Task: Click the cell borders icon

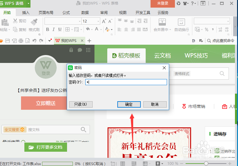Action: click(67, 29)
